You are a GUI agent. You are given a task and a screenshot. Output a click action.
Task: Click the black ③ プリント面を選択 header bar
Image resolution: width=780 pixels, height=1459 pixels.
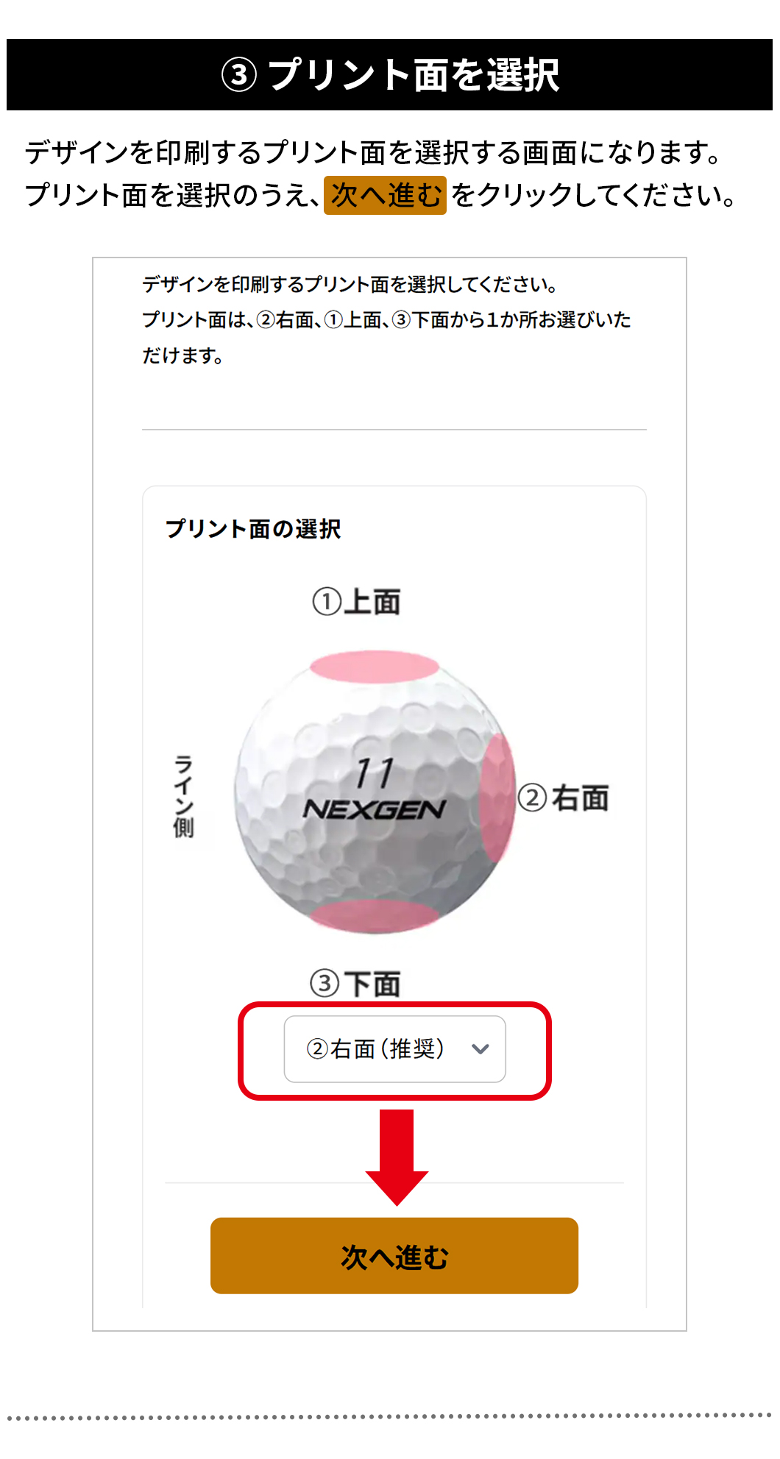tap(389, 75)
